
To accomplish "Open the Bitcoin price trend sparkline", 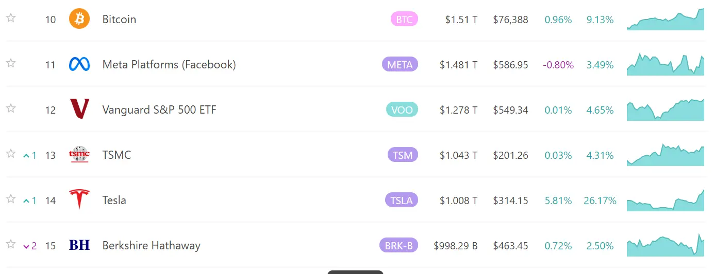I will click(x=665, y=21).
